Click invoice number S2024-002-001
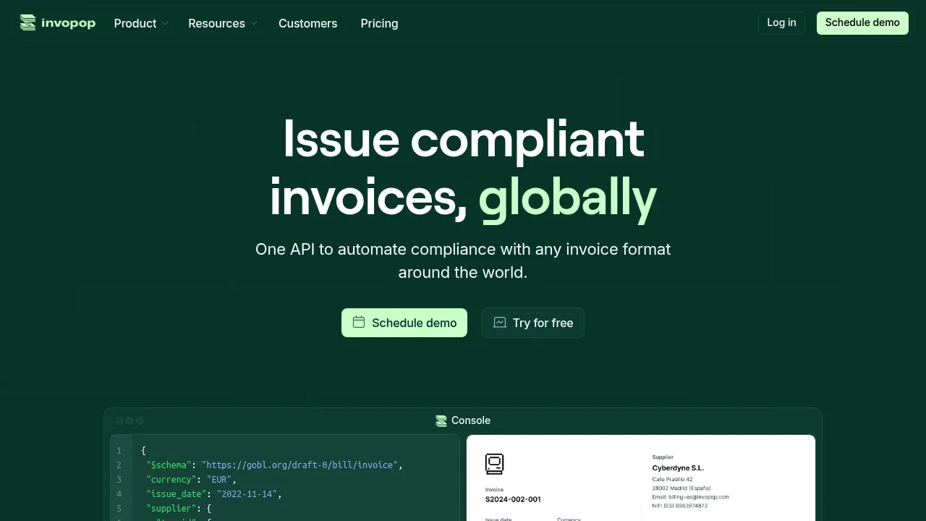Viewport: 926px width, 521px height. pos(513,499)
